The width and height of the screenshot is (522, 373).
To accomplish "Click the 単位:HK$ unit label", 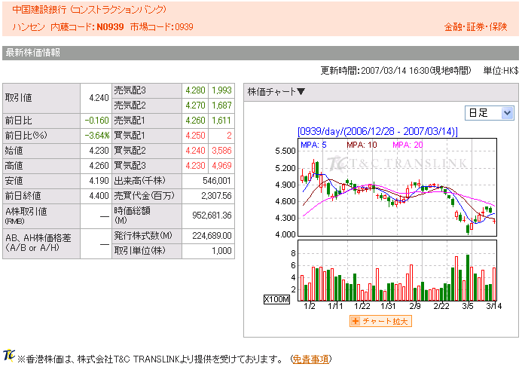I will pyautogui.click(x=501, y=71).
